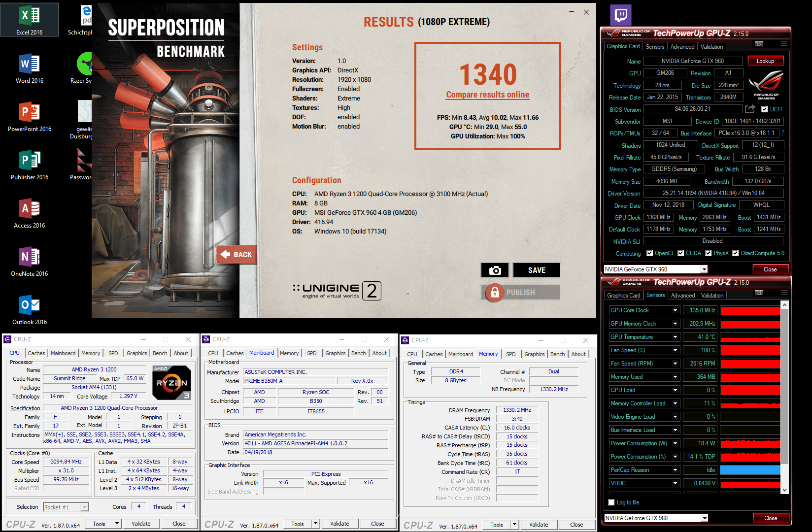Open SPD tab in the Mainboard CPU-Z window
812x532 pixels.
tap(312, 353)
